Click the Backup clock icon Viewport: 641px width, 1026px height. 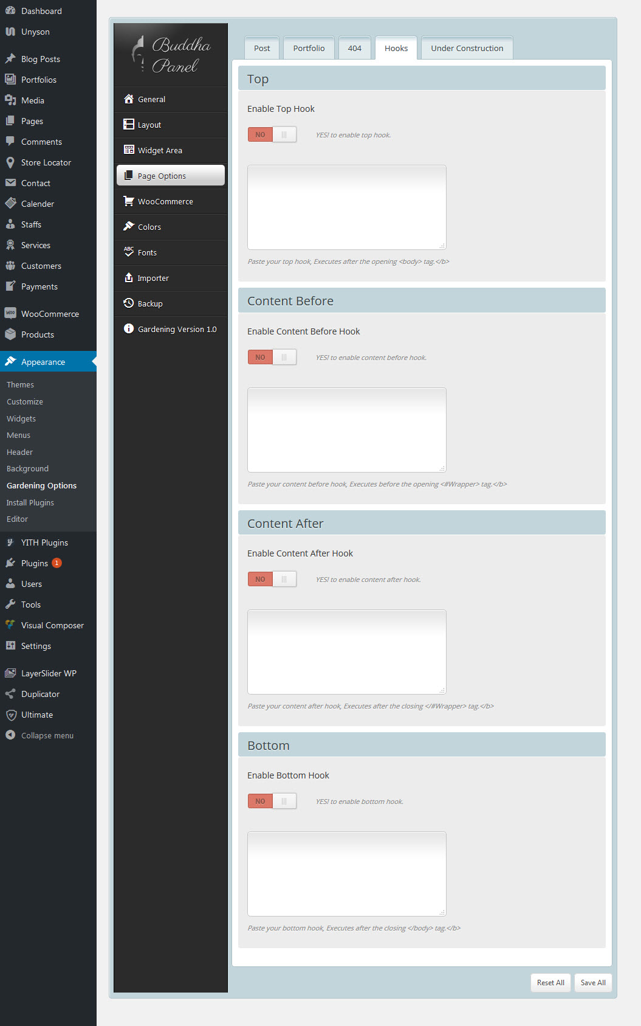[x=129, y=303]
